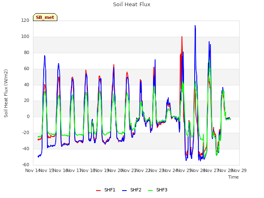Click the Time axis title
Viewport: 264px width, 198px height.
(x=233, y=177)
